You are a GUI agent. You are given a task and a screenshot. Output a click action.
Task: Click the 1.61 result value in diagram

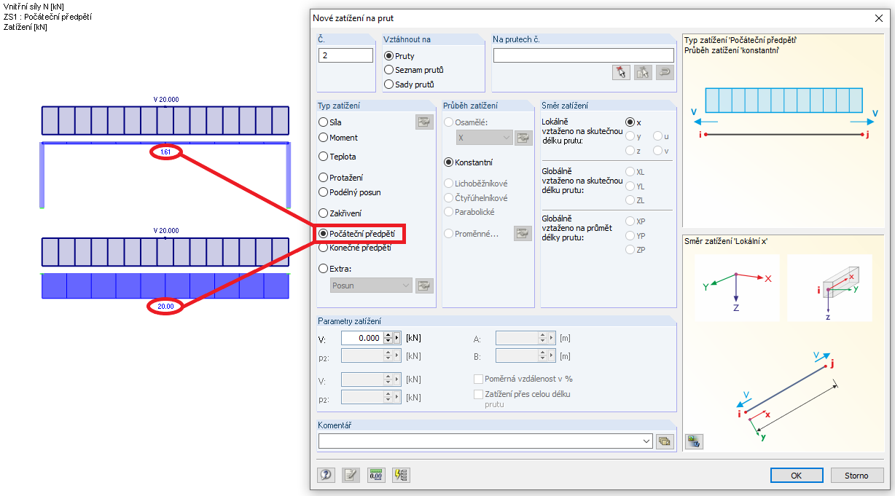[x=165, y=152]
